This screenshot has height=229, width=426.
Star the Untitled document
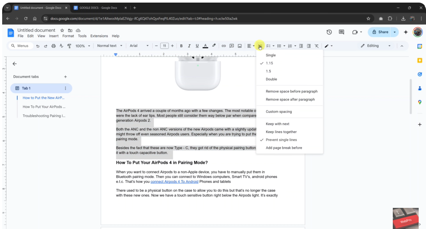pos(62,31)
